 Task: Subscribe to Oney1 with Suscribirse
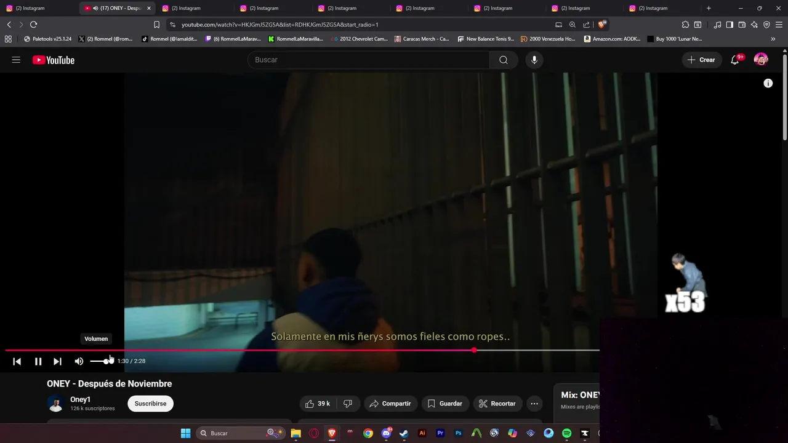(150, 404)
